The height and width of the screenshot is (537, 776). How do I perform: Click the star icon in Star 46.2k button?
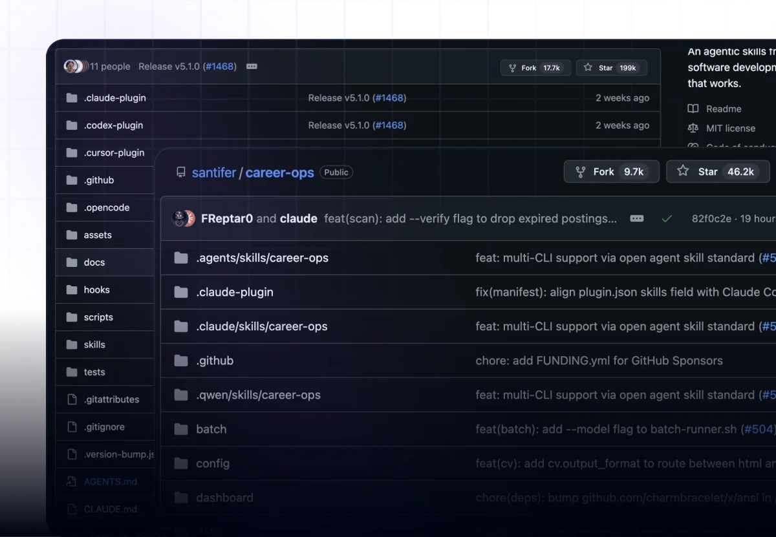pos(683,171)
